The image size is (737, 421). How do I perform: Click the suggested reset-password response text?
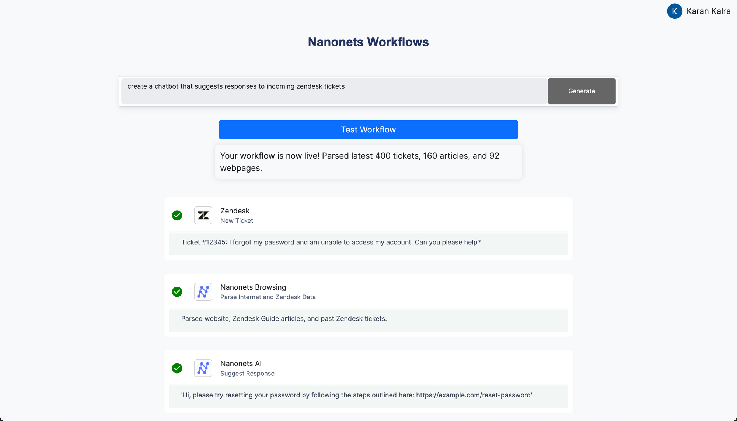pos(356,395)
